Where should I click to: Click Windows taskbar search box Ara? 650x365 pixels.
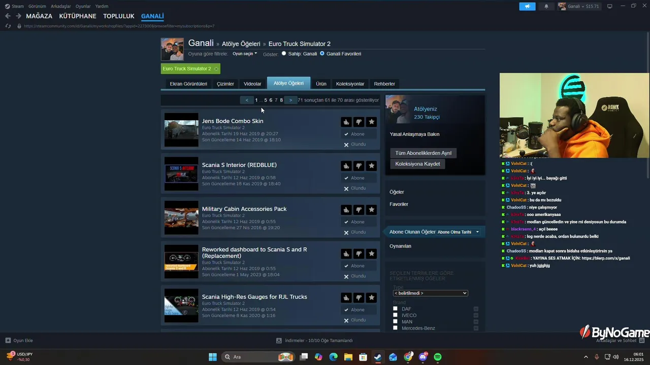pos(258,357)
